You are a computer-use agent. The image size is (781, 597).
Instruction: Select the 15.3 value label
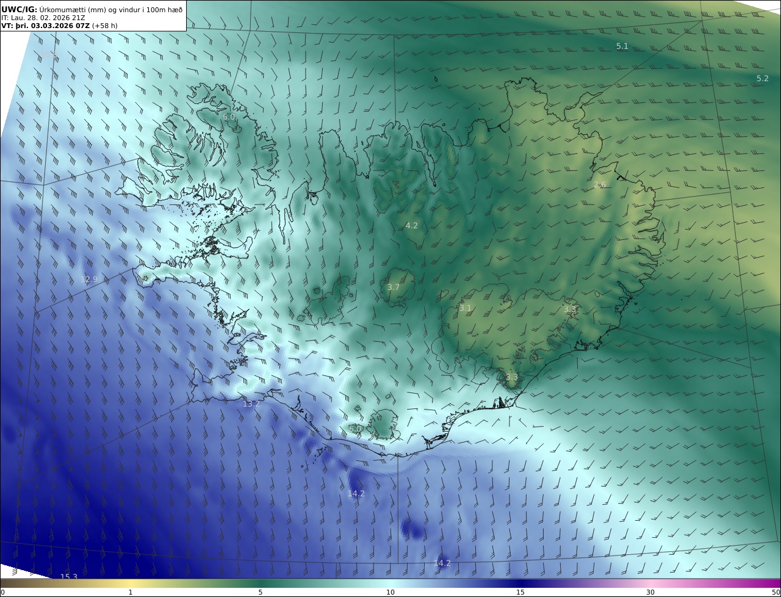click(x=69, y=577)
